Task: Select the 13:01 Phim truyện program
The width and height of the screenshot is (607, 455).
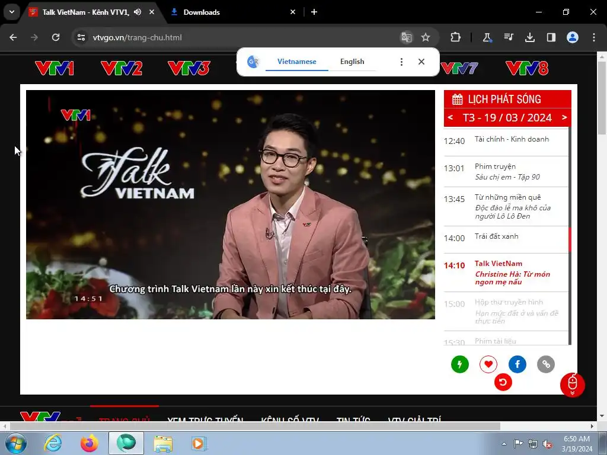Action: 506,172
